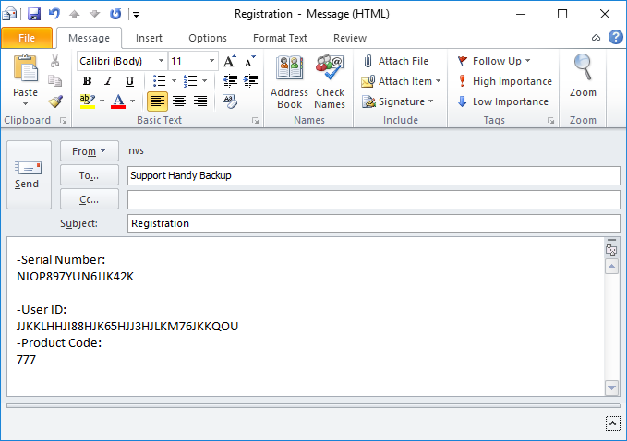Click into the Subject field
Viewport: 627px width, 441px height.
coord(373,223)
